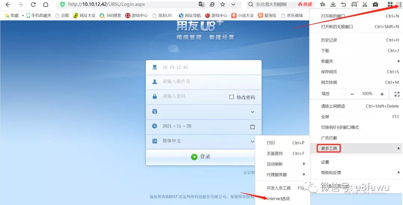Go back with the browser back arrow
Screen dimensions: 403x205
tap(8, 4)
